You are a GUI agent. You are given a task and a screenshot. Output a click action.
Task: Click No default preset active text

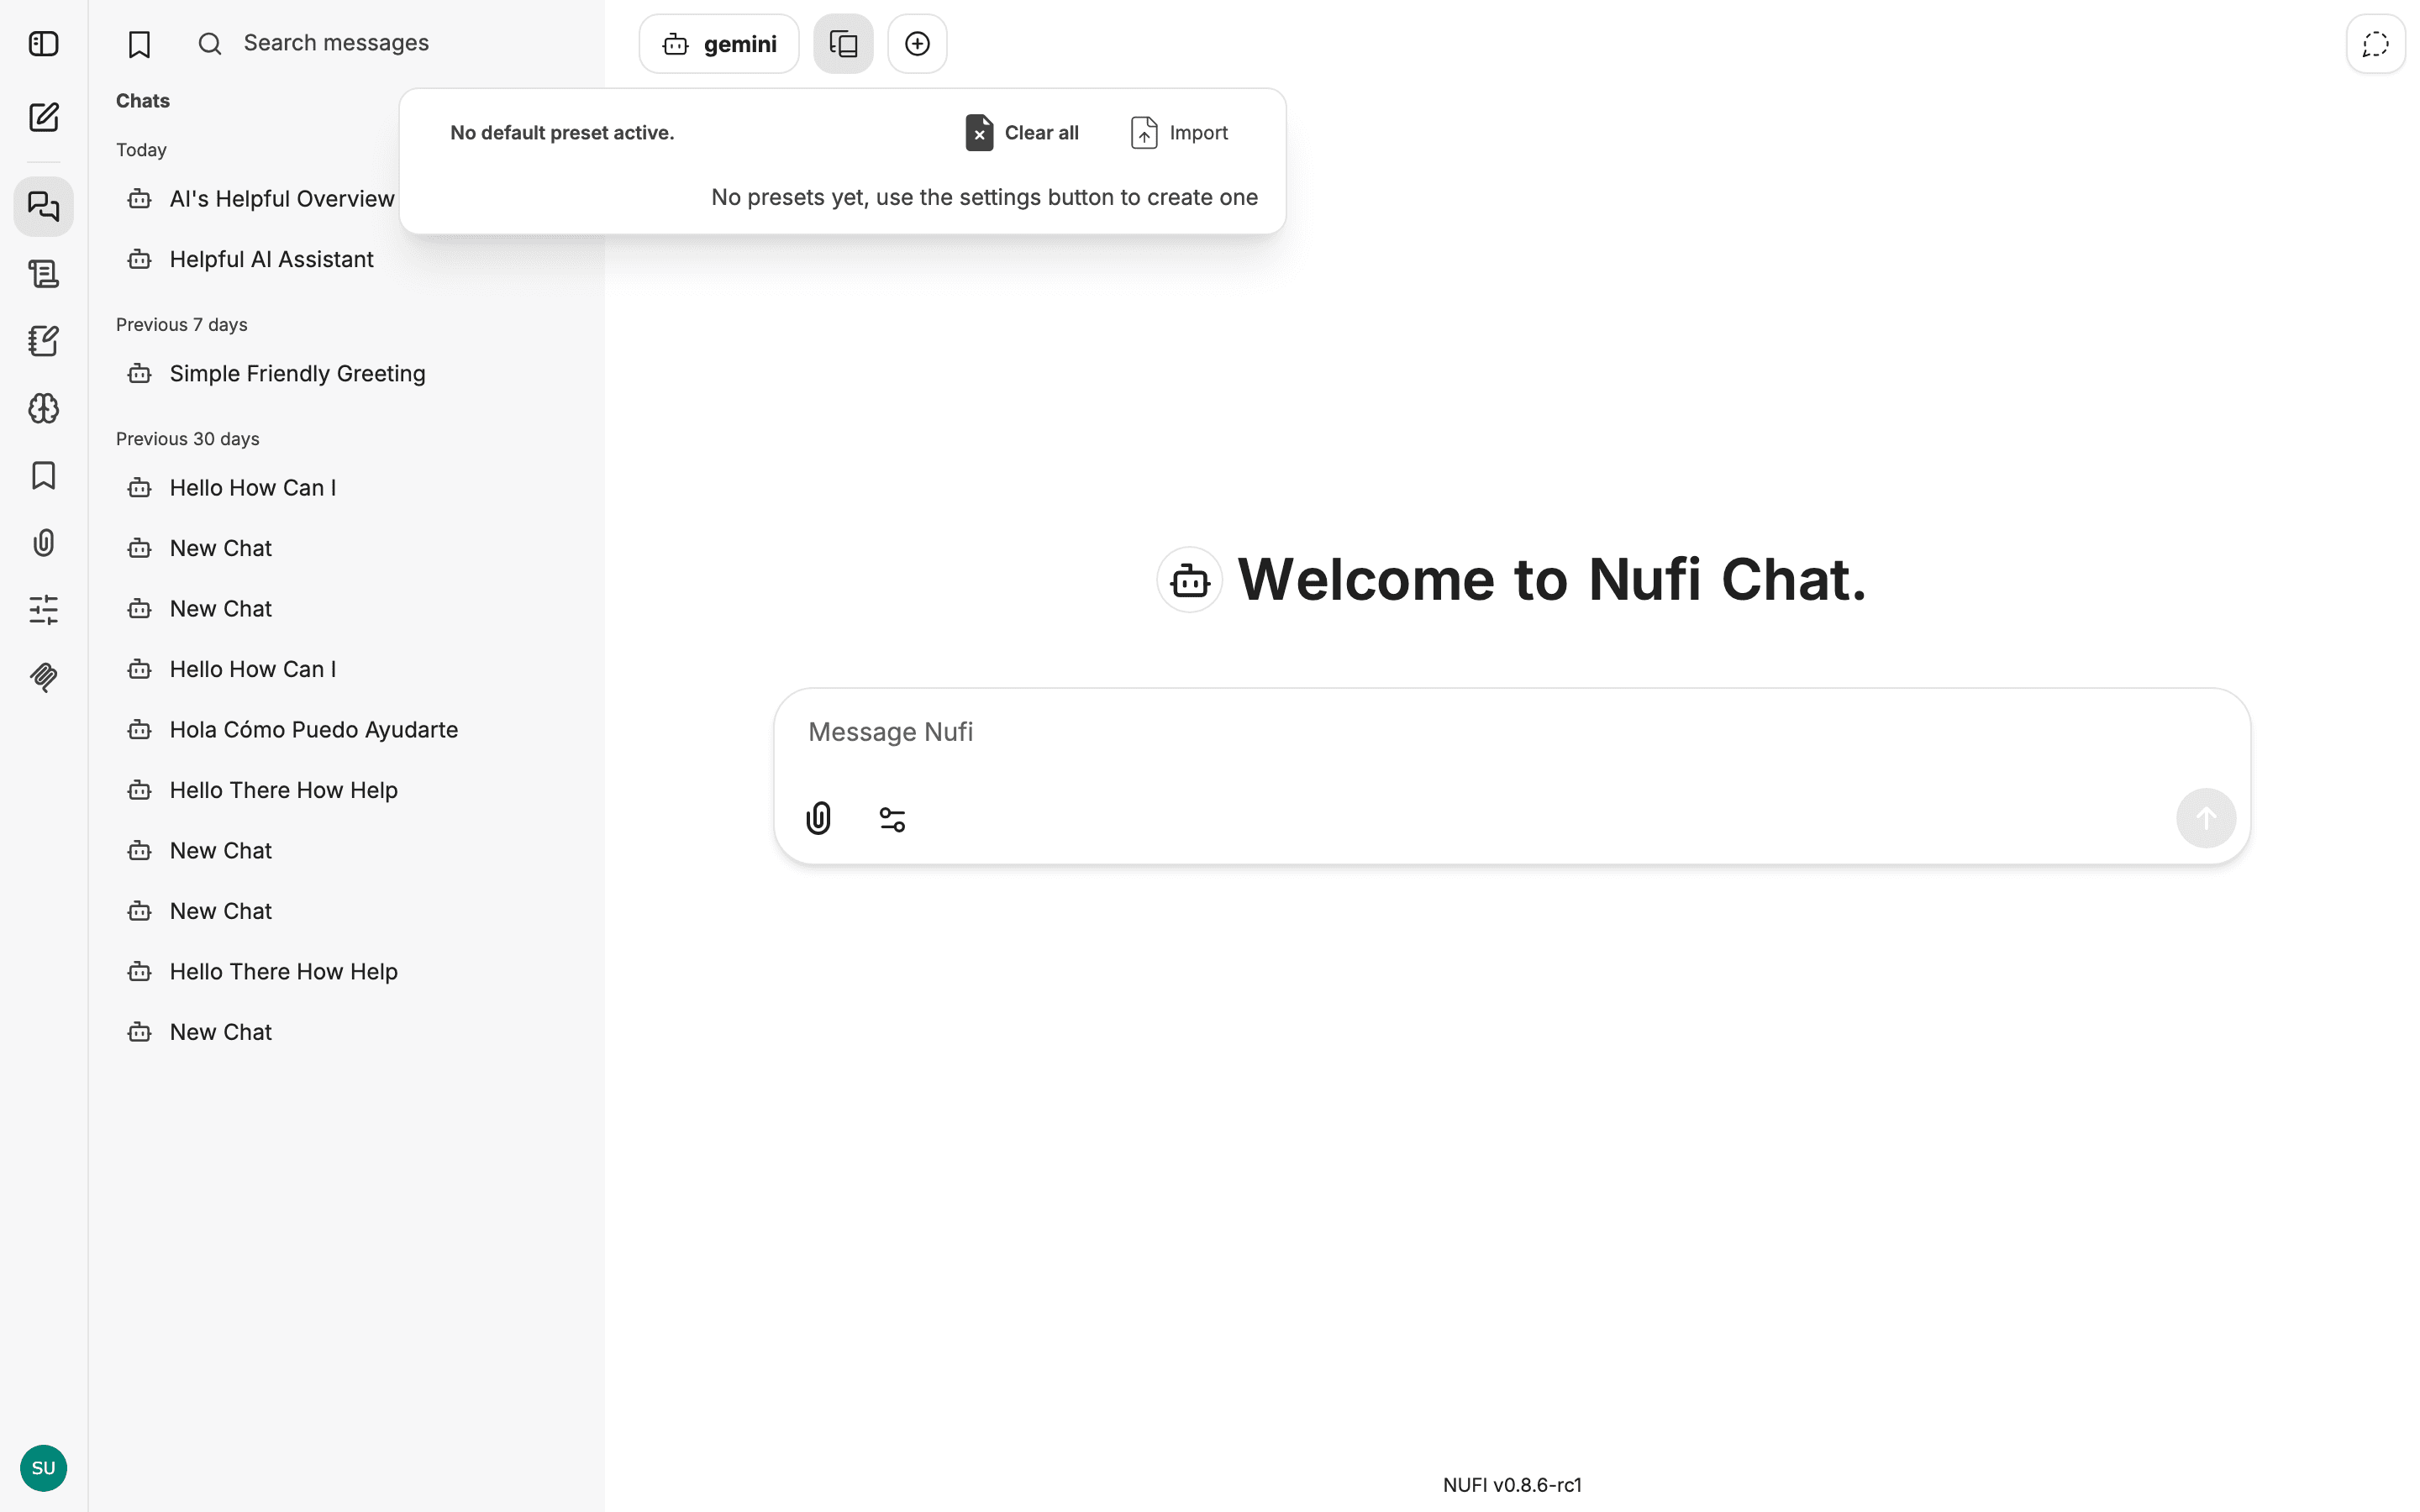562,133
